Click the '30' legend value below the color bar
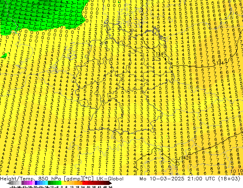 pyautogui.click(x=89, y=187)
